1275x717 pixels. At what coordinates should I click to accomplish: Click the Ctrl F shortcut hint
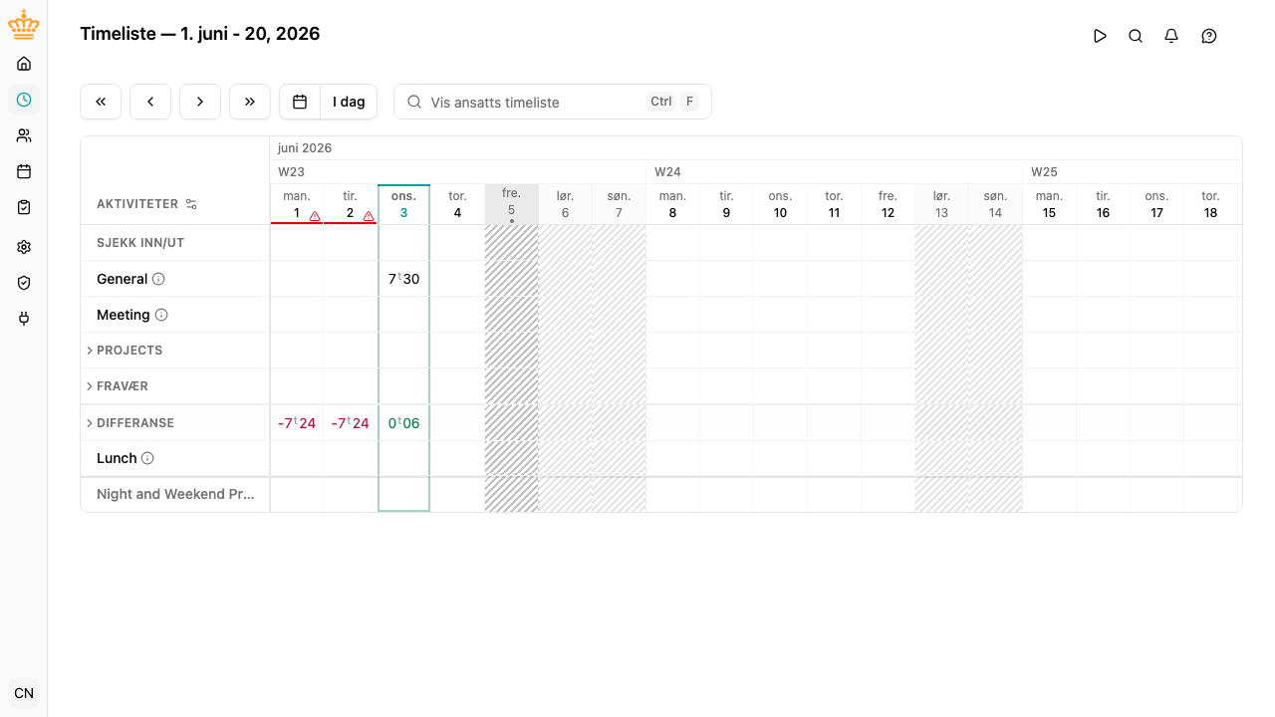pyautogui.click(x=673, y=102)
